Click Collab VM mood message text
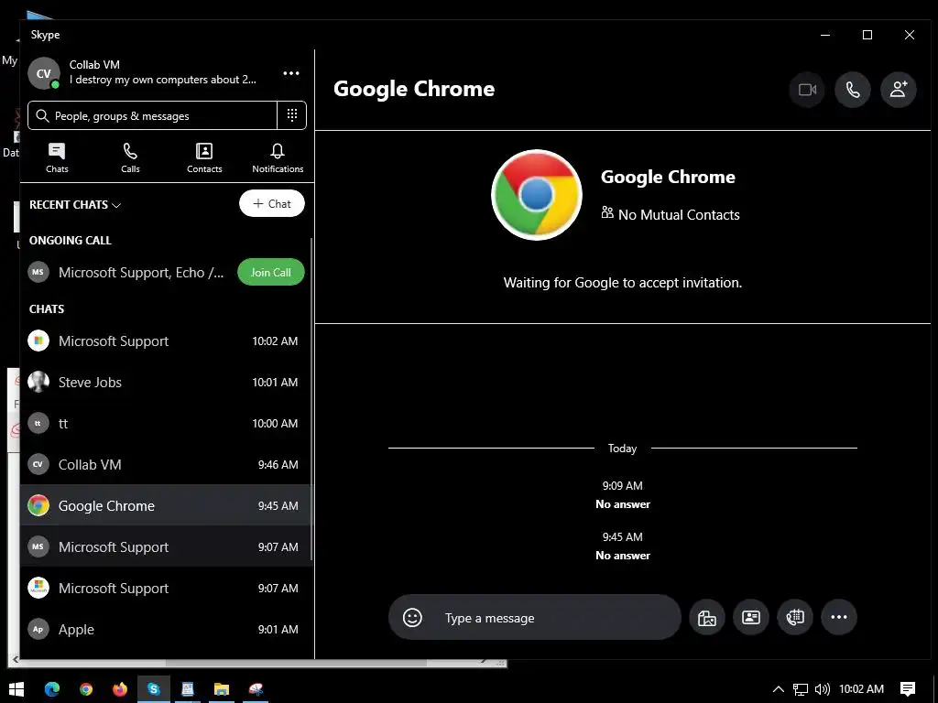This screenshot has height=703, width=938. [x=163, y=80]
